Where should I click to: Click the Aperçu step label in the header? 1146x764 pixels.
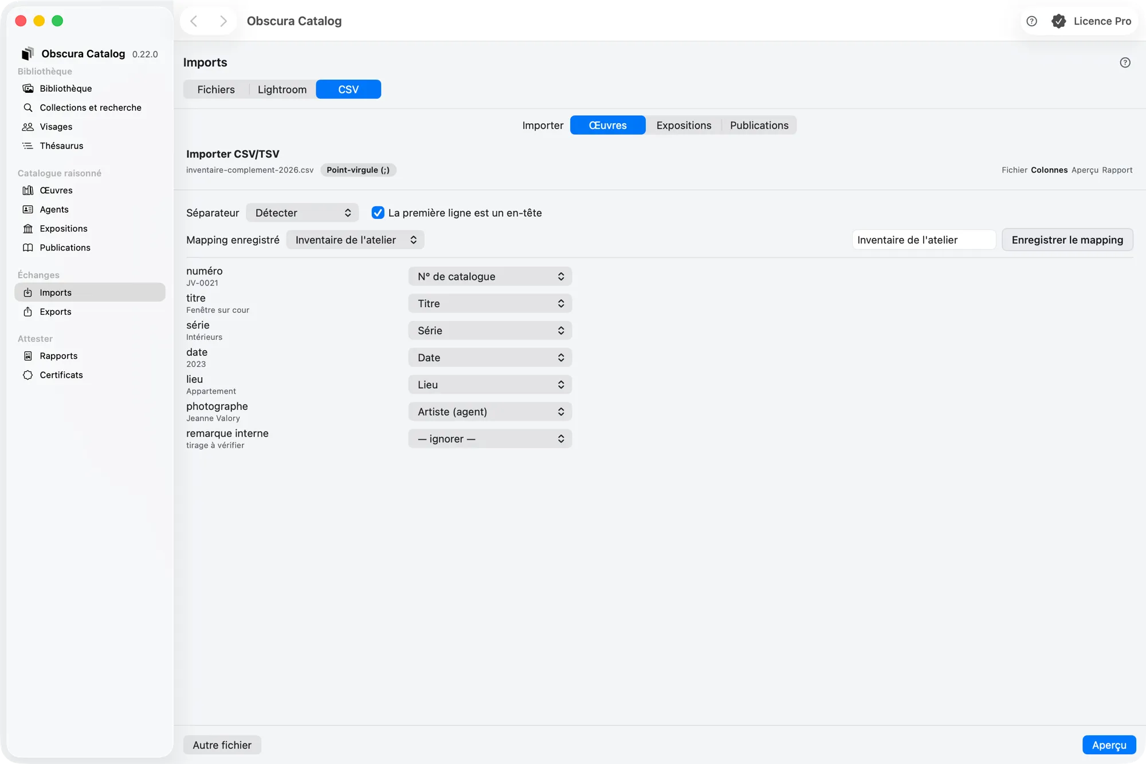click(1085, 170)
